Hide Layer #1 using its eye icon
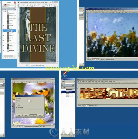Image resolution: width=138 pixels, height=139 pixels. (x=4, y=48)
